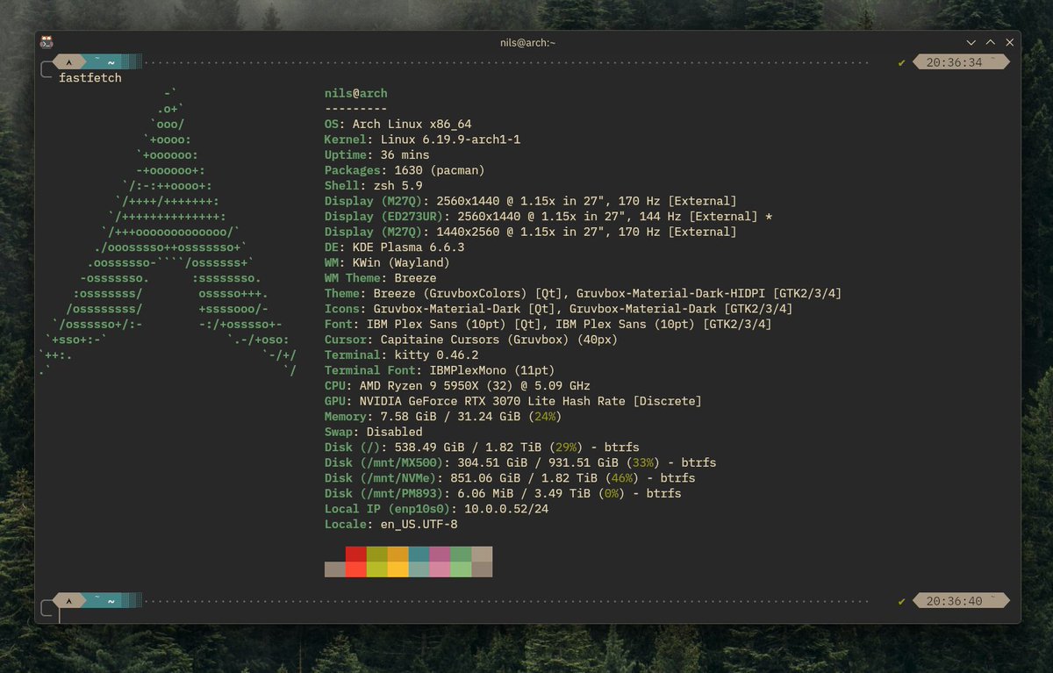Click the checkmark status beside 20:36:34
Viewport: 1053px width, 673px height.
pos(901,62)
